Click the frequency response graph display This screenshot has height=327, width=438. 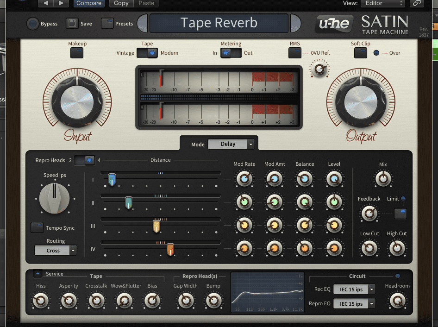[267, 292]
